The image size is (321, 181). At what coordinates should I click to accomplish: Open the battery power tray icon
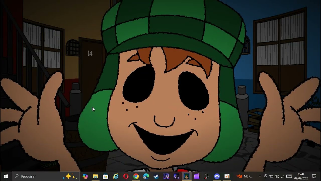click(x=271, y=176)
